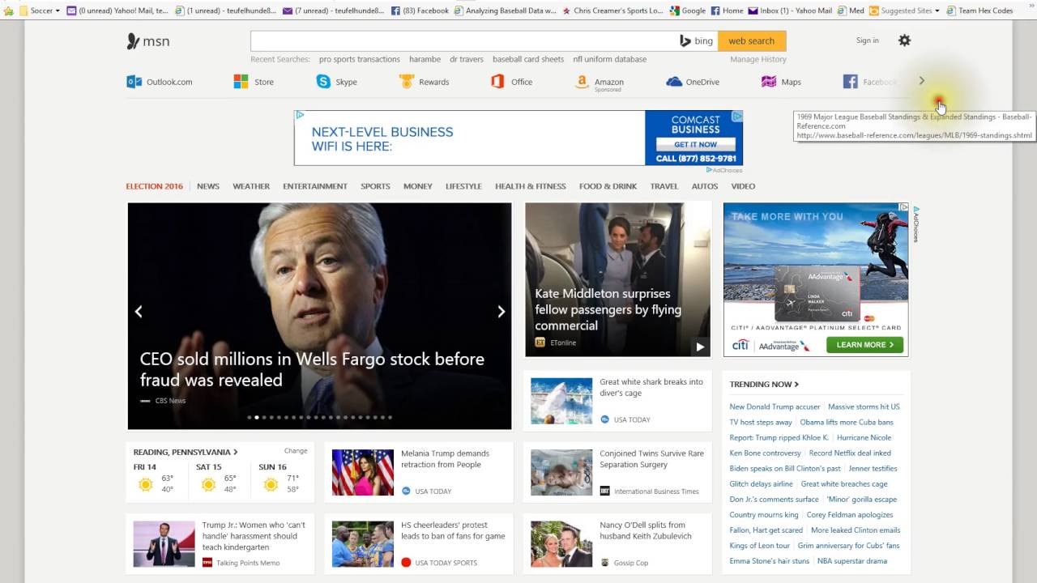1037x583 pixels.
Task: Open the OneDrive cloud icon
Action: pos(674,82)
